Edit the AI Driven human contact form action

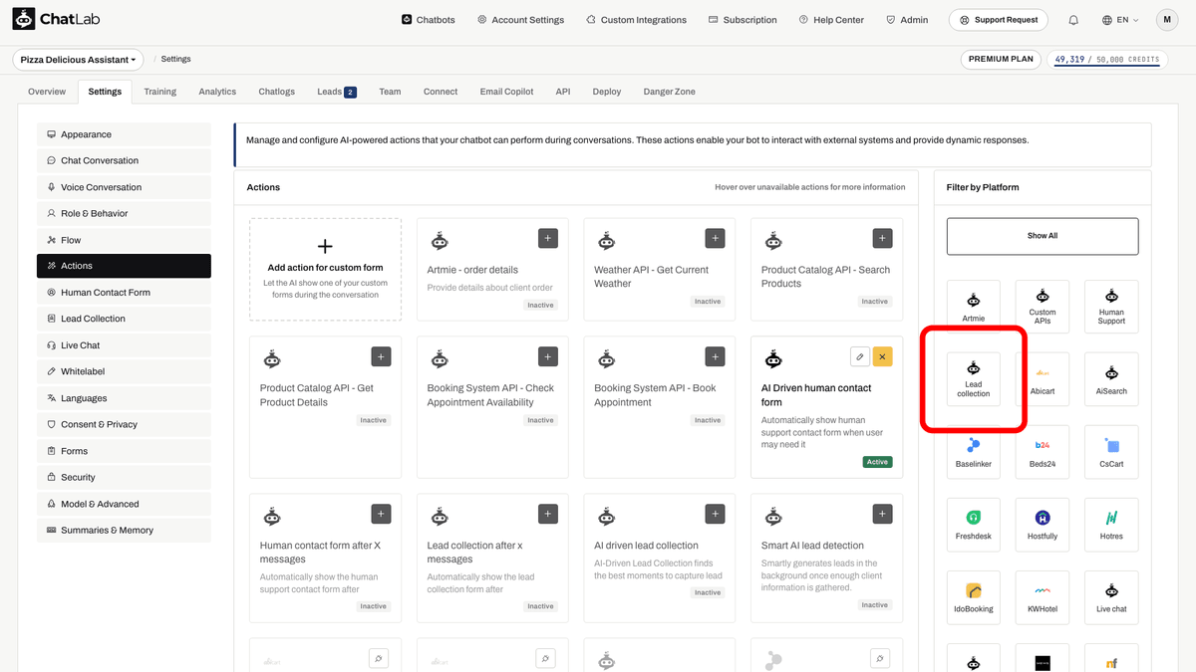tap(860, 356)
